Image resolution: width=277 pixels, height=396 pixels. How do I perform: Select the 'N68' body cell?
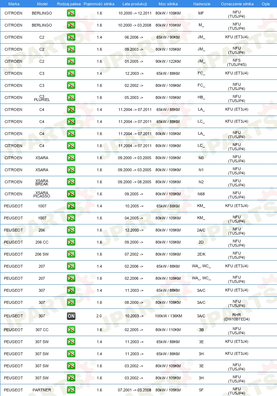click(201, 194)
